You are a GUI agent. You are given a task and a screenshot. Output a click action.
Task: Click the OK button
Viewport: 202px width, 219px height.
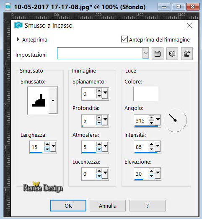[x=68, y=206]
